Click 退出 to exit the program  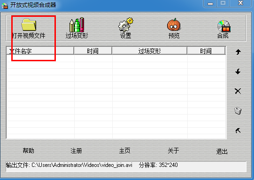222,151
